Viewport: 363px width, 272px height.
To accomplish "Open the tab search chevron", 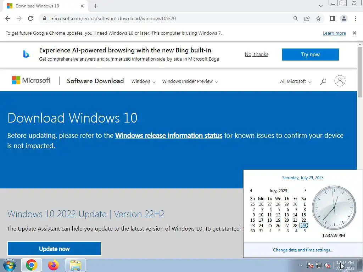I will pyautogui.click(x=320, y=6).
